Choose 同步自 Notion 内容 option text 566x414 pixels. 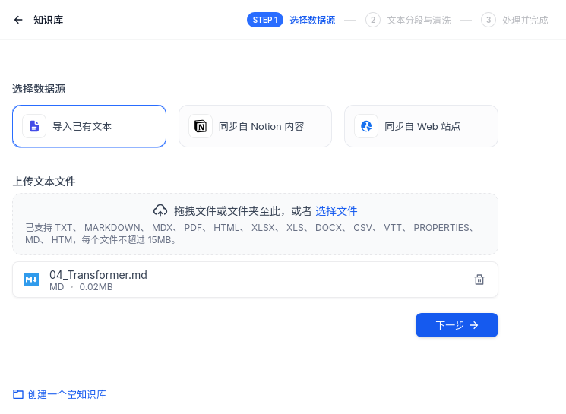261,126
